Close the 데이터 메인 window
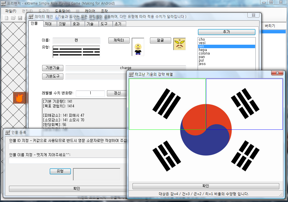This screenshot has width=288, height=202. (253, 15)
